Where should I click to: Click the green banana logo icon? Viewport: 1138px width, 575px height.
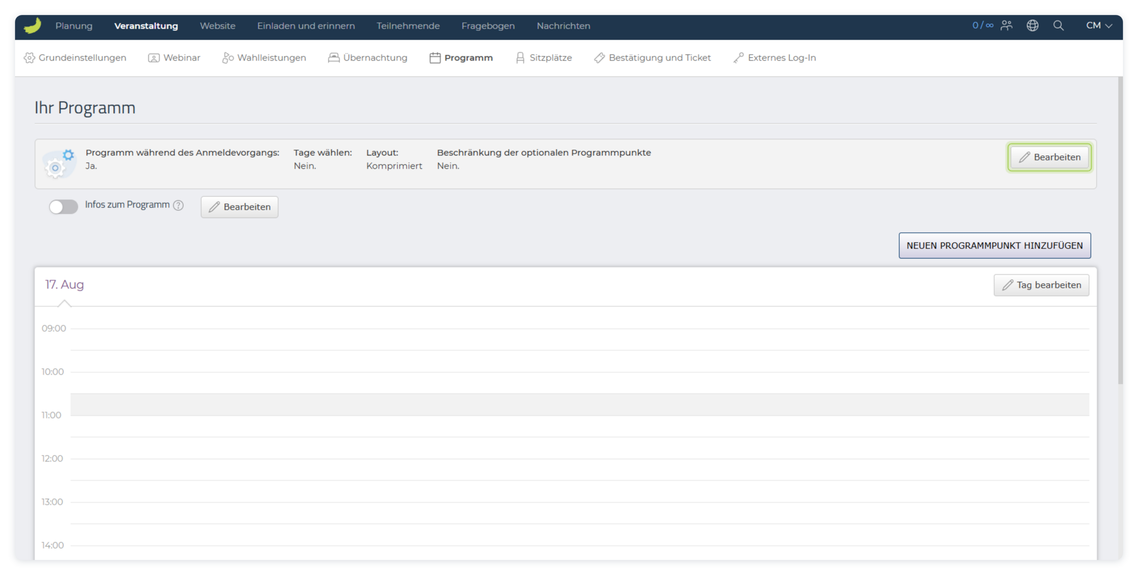pos(32,26)
